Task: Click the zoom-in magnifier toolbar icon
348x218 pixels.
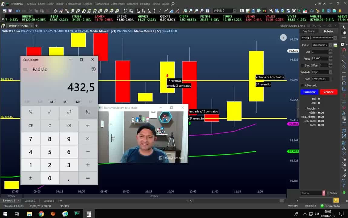Action: point(190,11)
